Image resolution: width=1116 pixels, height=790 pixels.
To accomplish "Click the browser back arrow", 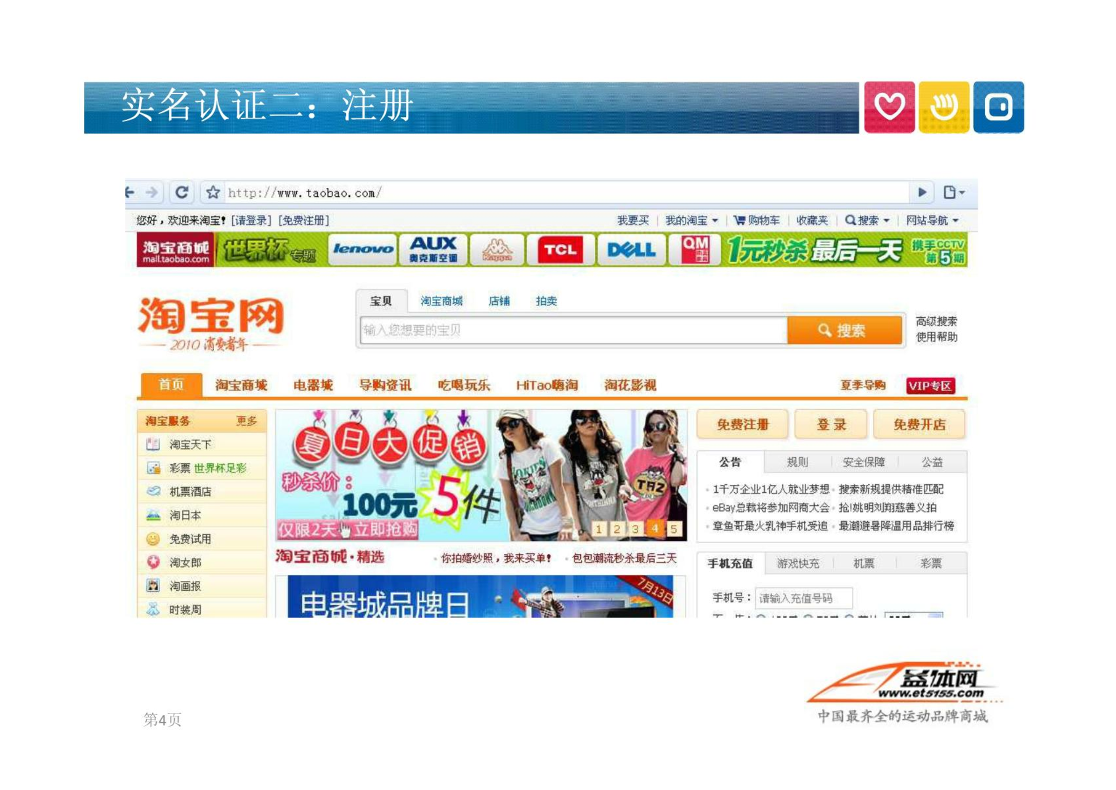I will tap(130, 192).
